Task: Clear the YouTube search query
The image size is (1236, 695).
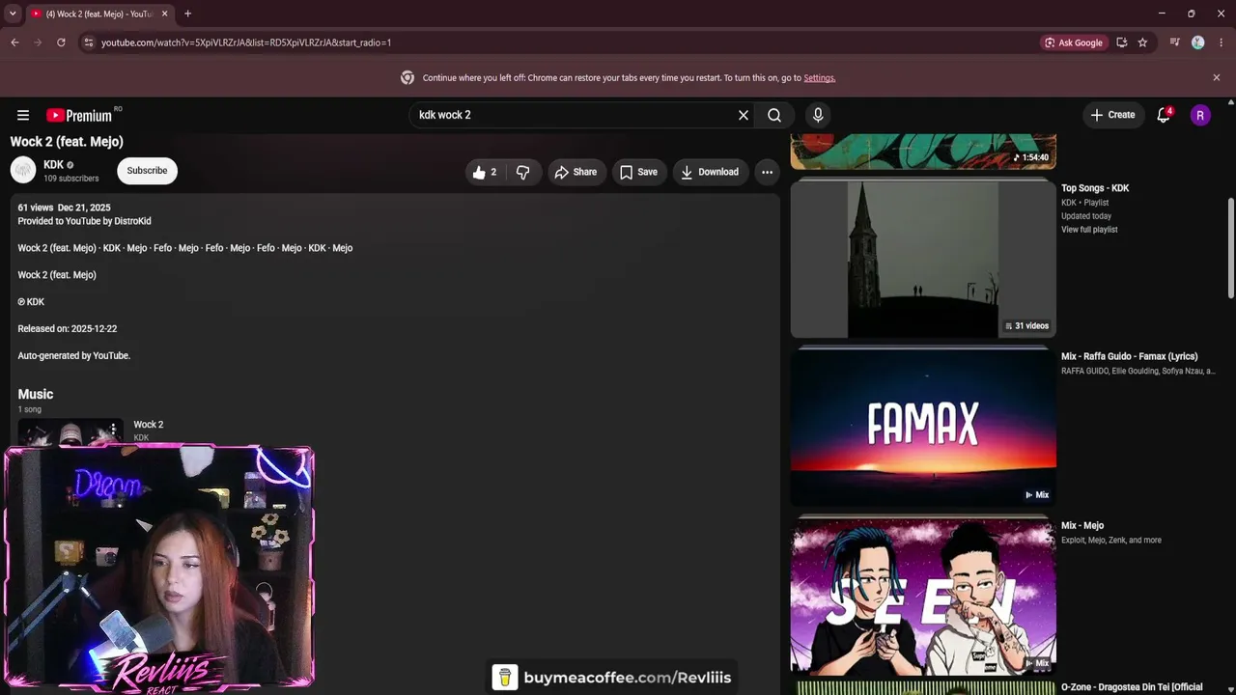Action: pos(744,115)
